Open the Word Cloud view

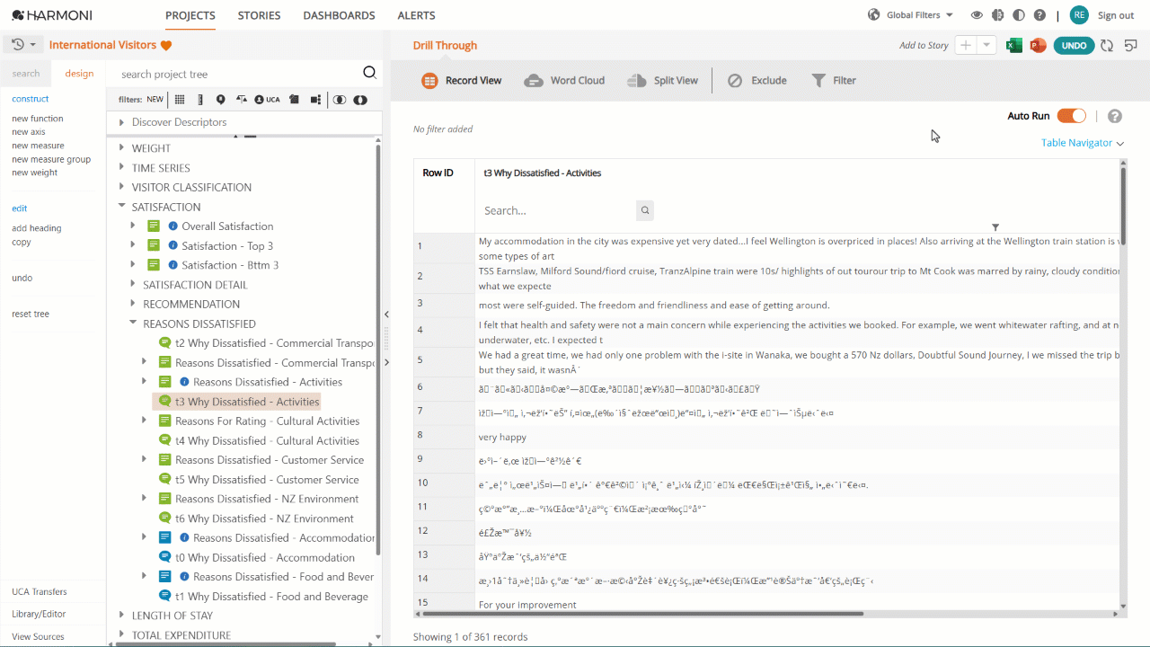(x=564, y=81)
